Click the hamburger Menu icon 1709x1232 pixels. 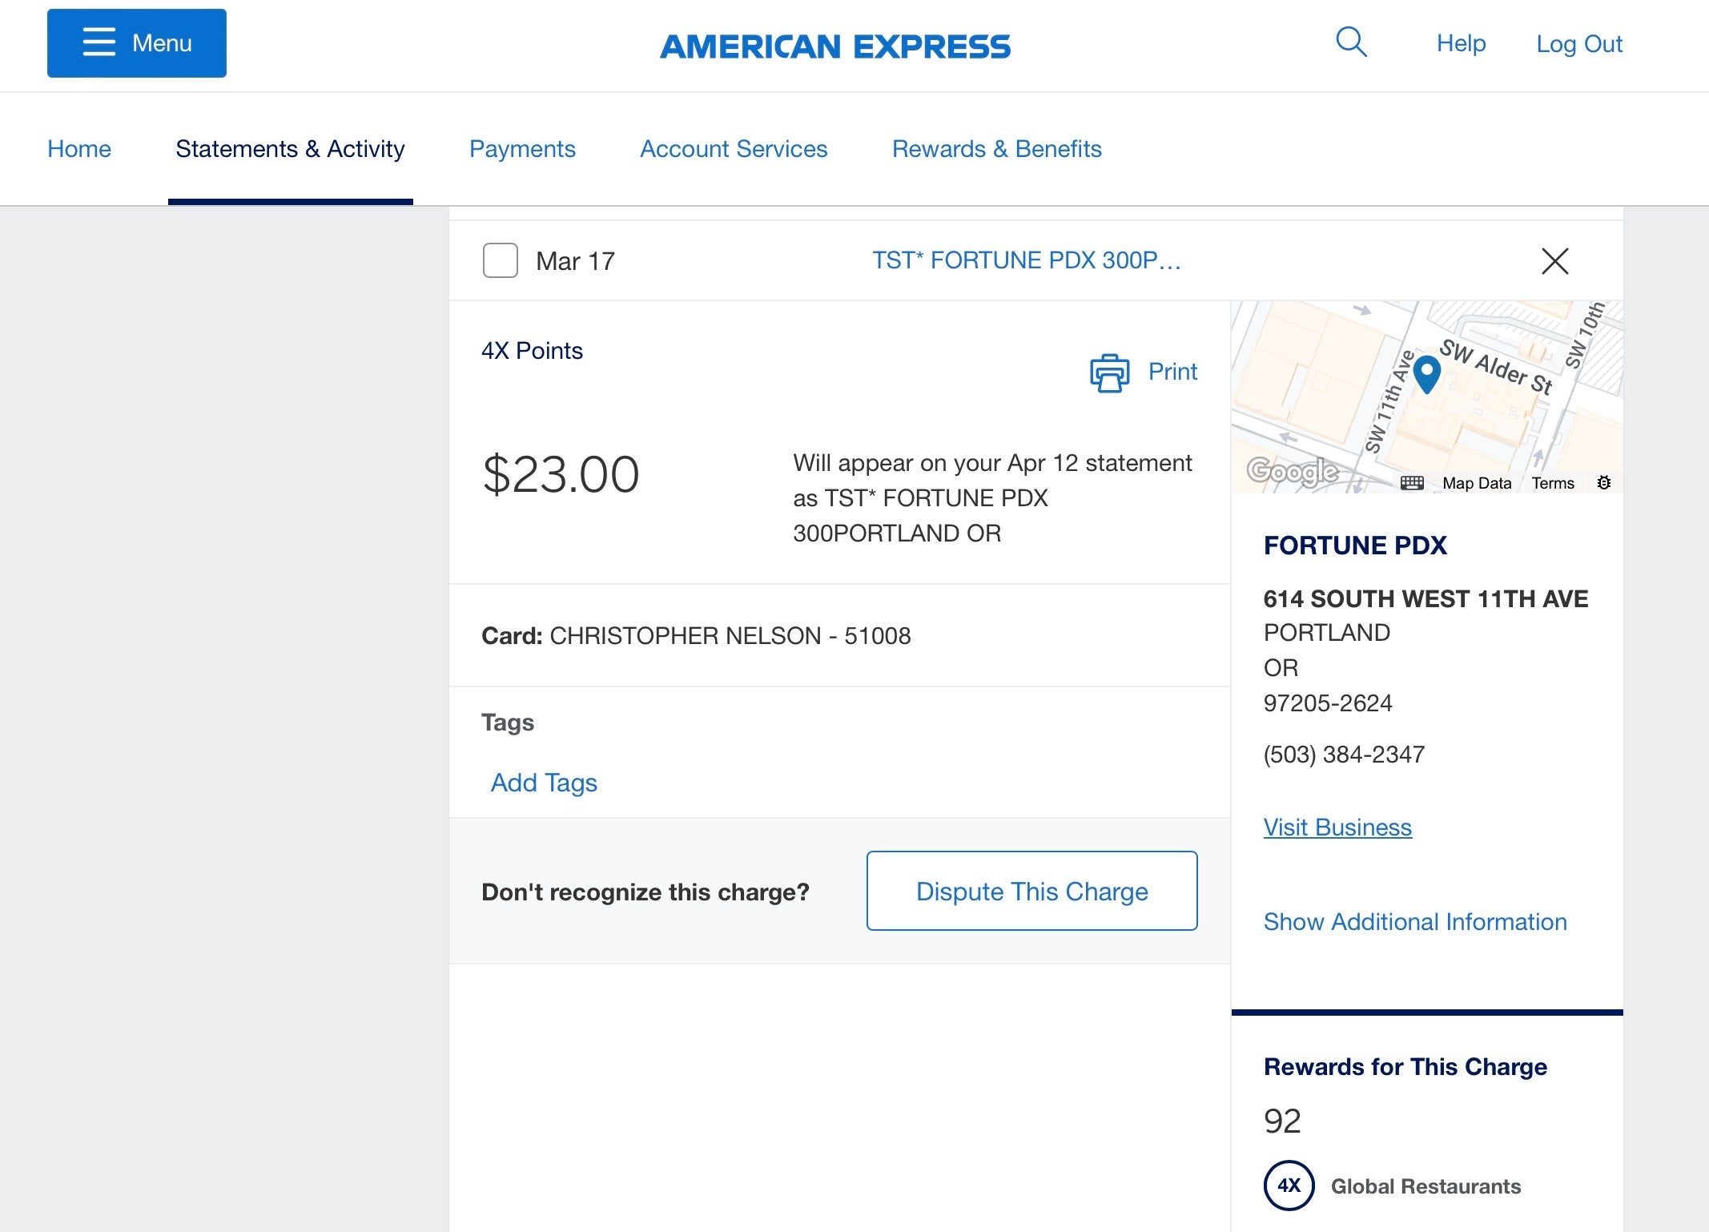pos(99,42)
